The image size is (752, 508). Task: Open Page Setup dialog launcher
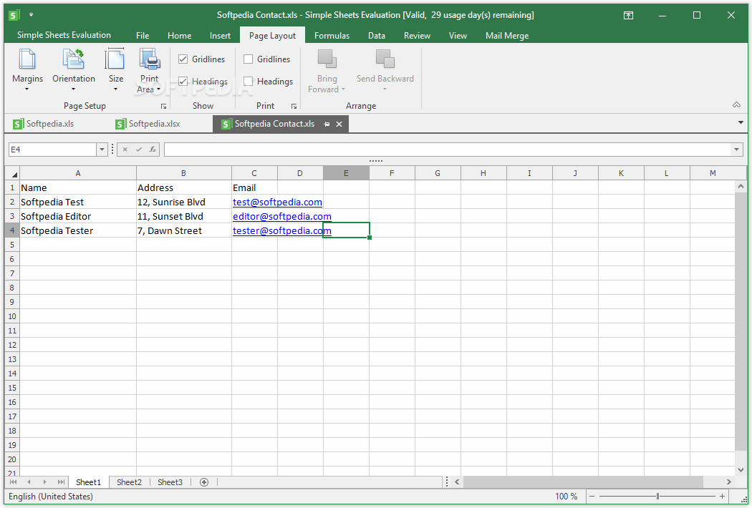163,107
